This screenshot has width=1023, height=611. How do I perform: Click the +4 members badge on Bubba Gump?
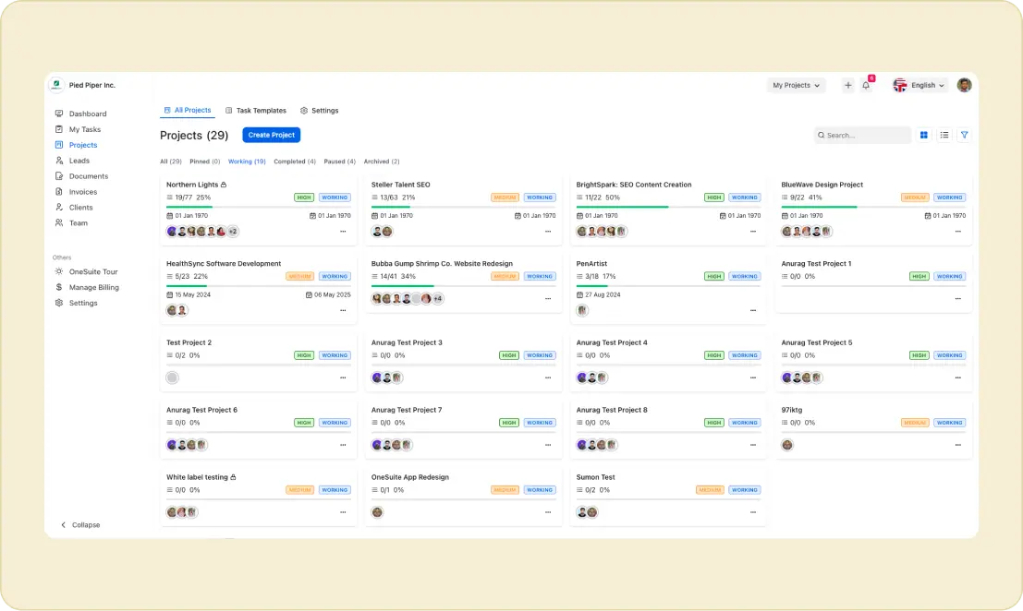point(438,299)
